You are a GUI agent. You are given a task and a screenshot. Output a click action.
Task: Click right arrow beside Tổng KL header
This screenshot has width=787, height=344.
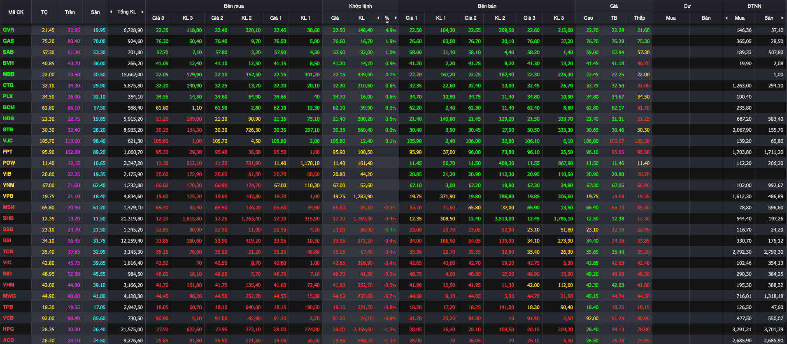[x=142, y=12]
